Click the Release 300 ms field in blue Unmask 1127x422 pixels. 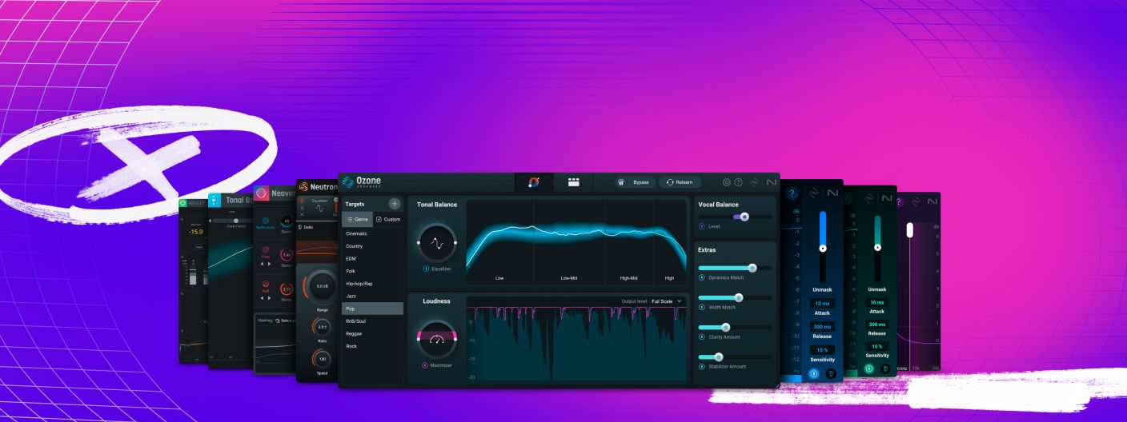point(822,327)
